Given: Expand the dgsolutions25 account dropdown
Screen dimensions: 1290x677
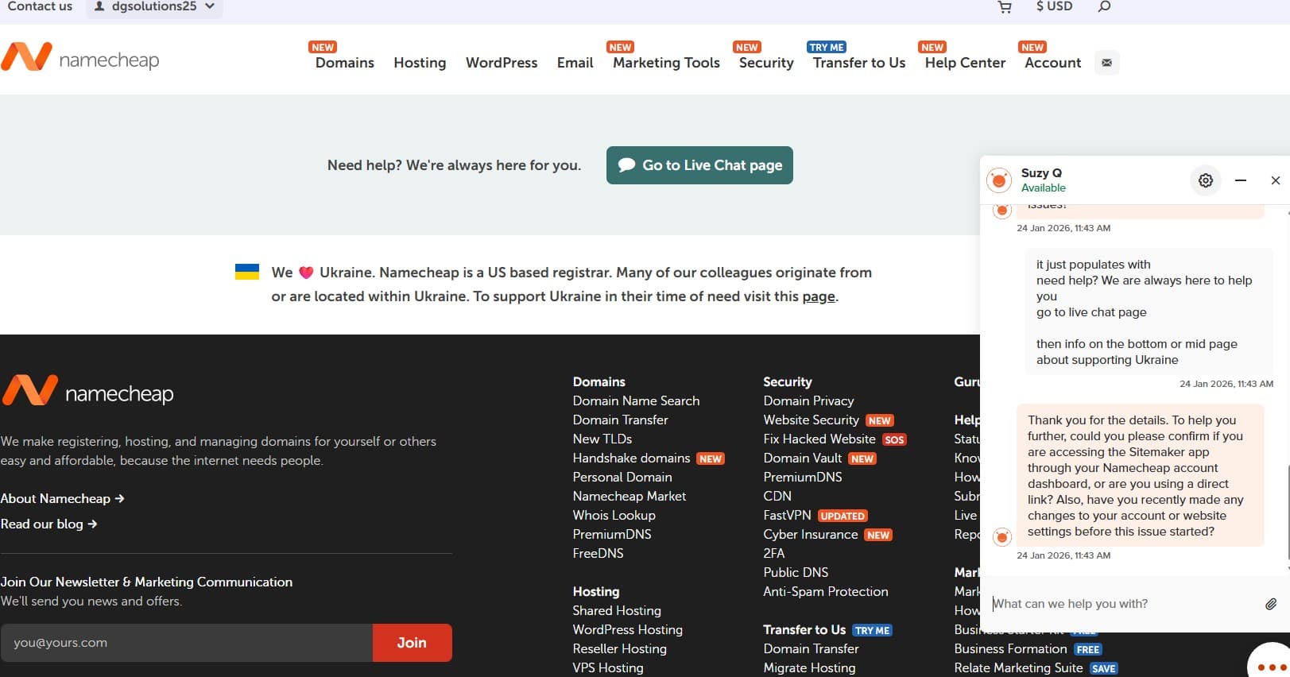Looking at the screenshot, I should tap(154, 6).
